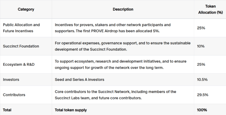Image resolution: width=226 pixels, height=115 pixels.
Task: Click the Succinct Foundation operational expenses description
Action: (x=123, y=46)
